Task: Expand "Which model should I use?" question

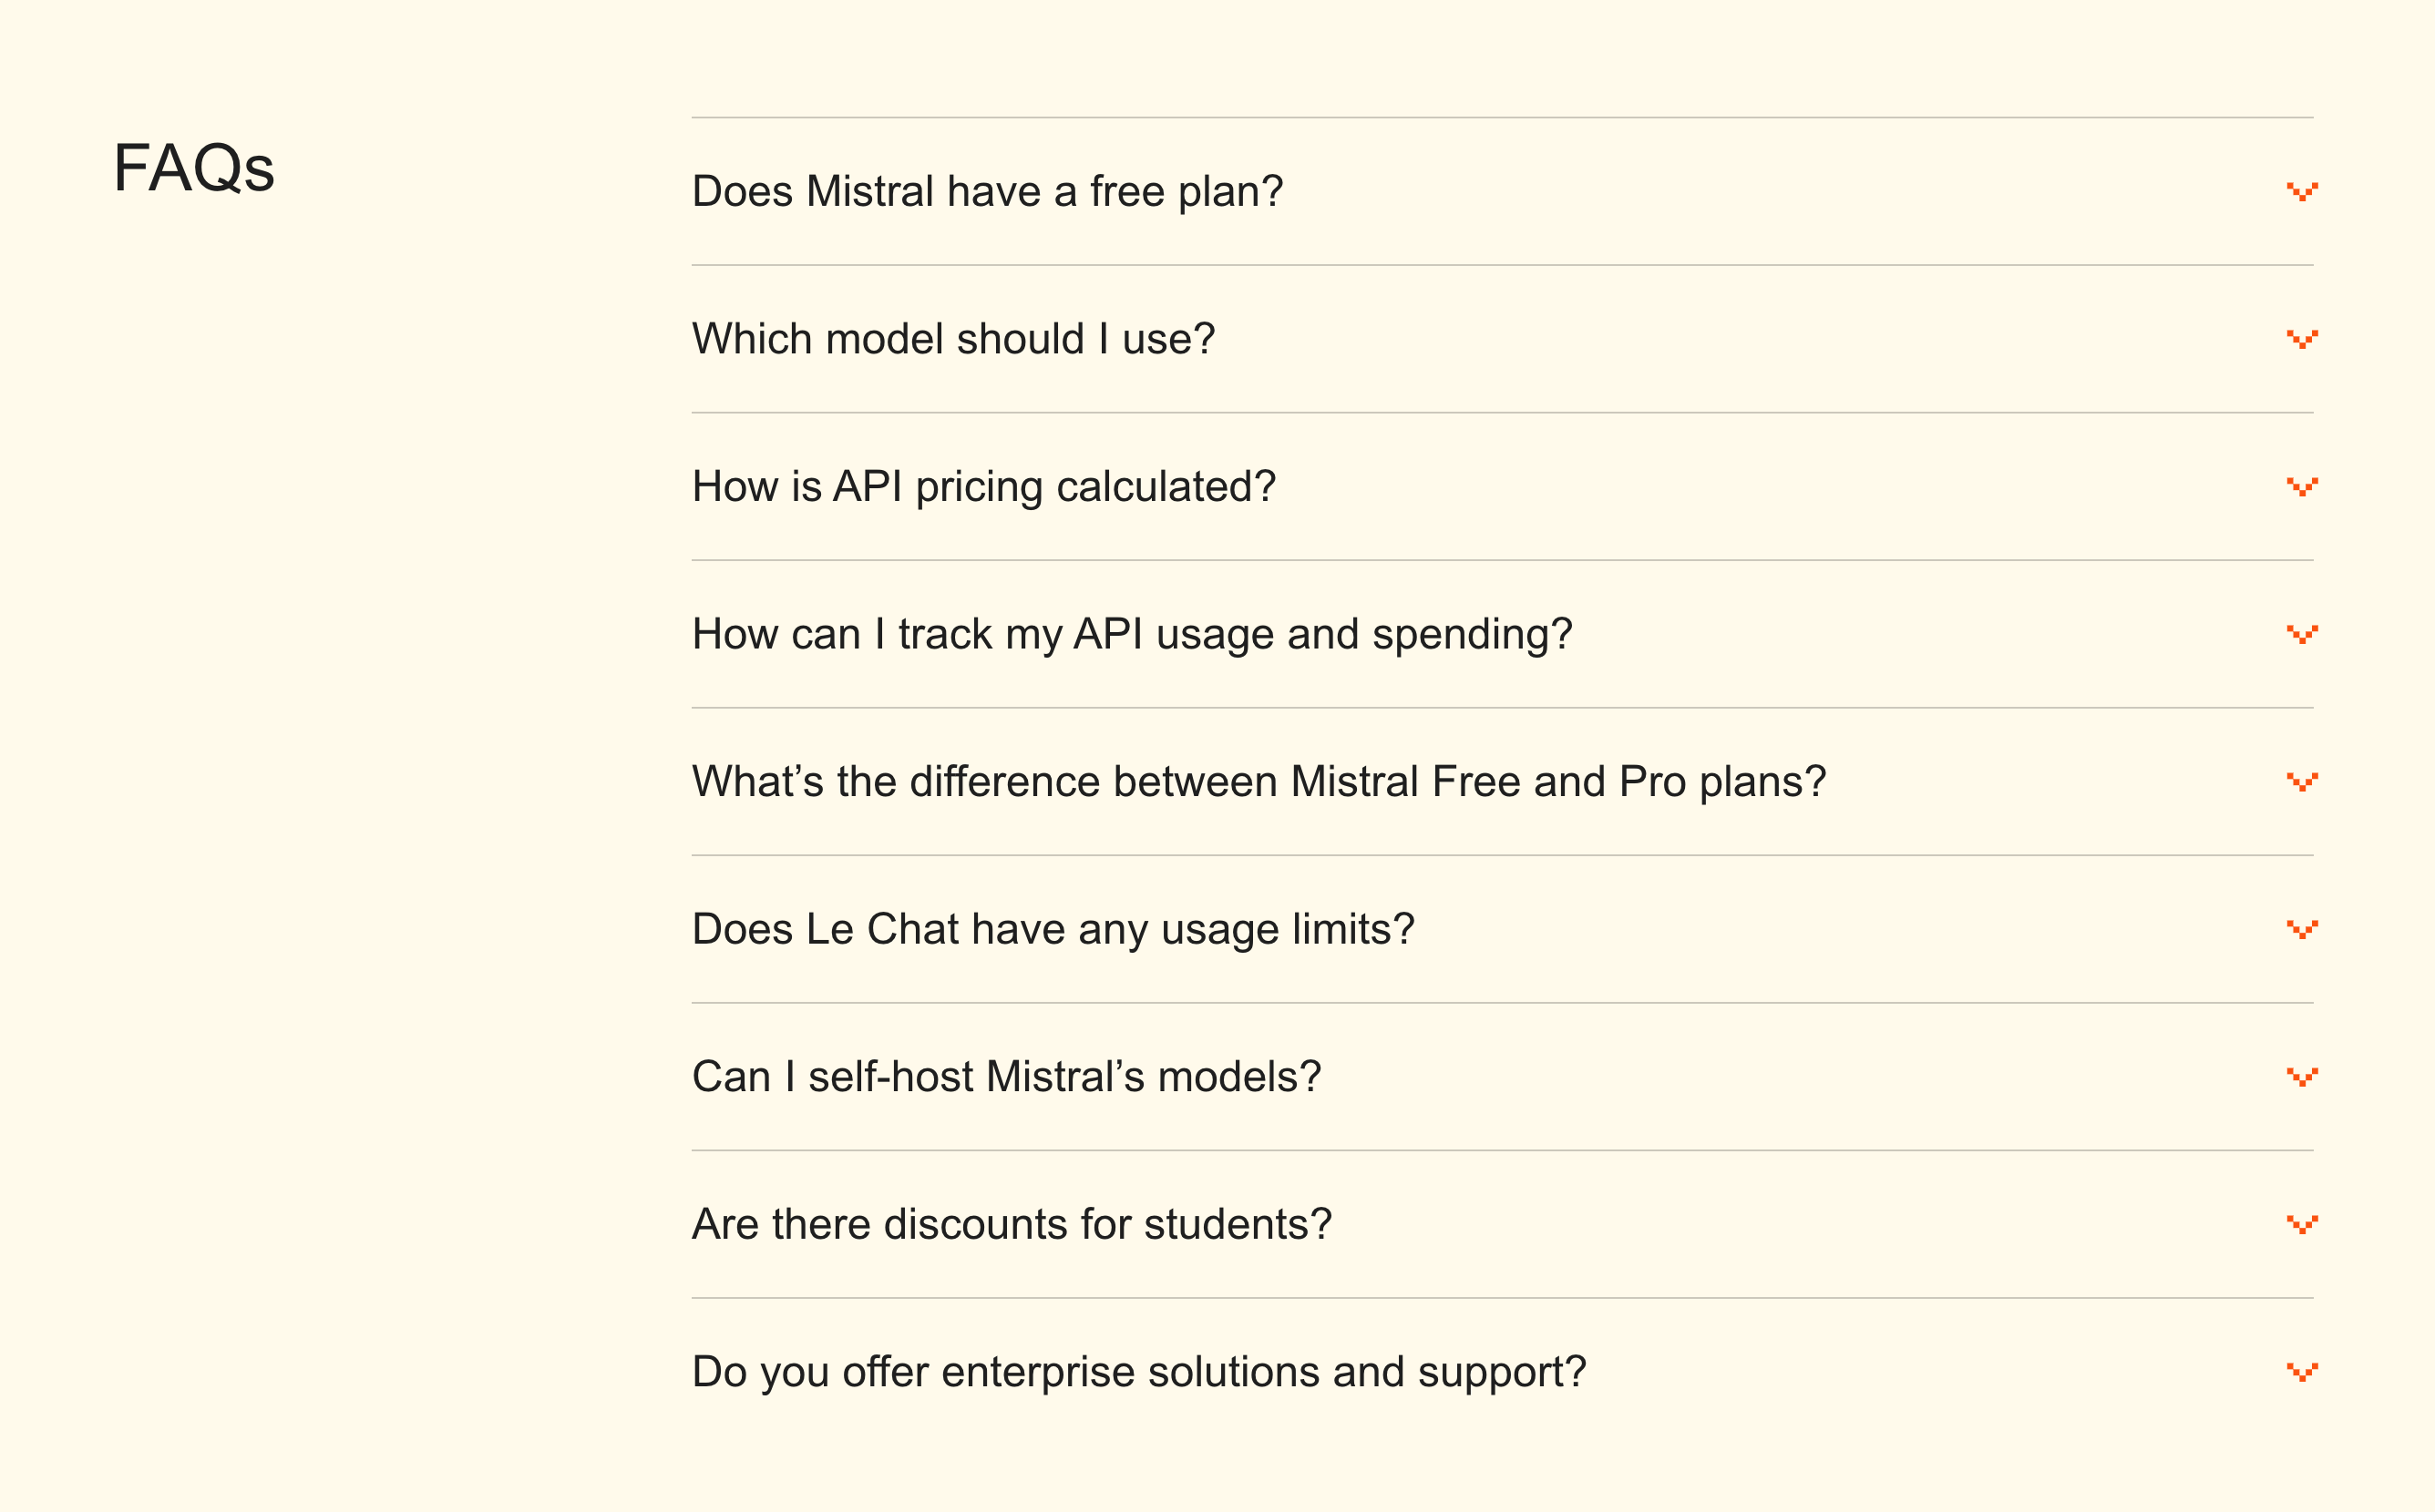Action: point(952,339)
